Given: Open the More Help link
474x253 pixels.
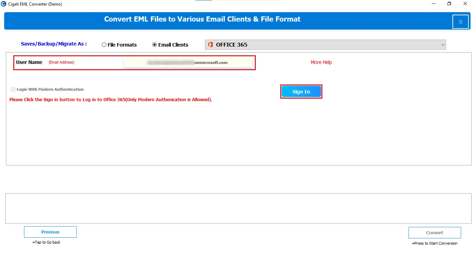Looking at the screenshot, I should [x=321, y=62].
